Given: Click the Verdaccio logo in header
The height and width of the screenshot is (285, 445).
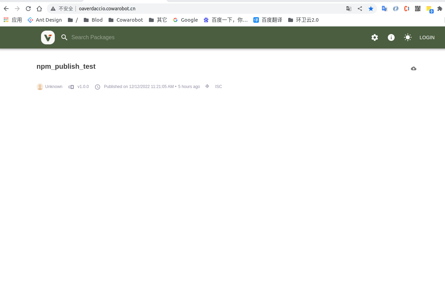Looking at the screenshot, I should (x=48, y=37).
